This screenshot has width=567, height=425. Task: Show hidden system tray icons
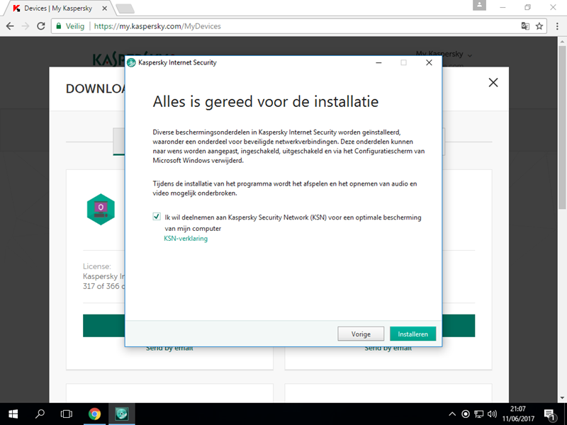click(x=453, y=414)
